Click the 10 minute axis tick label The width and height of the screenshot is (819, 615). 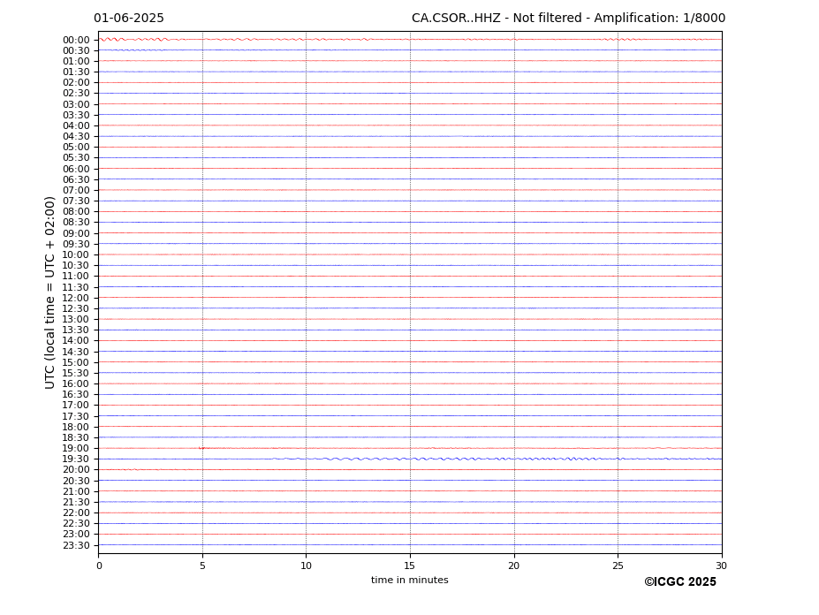[x=306, y=566]
